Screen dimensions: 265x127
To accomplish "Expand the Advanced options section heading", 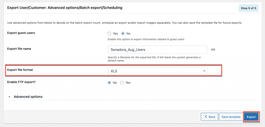I will tap(28, 97).
